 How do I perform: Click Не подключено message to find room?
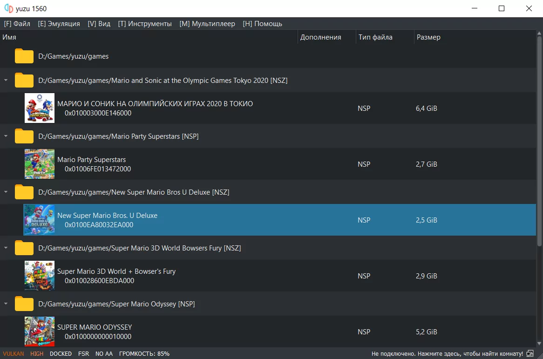click(447, 353)
